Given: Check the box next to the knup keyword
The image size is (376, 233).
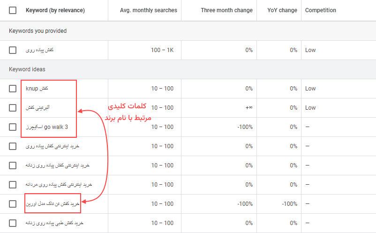Looking at the screenshot, I should (x=13, y=89).
